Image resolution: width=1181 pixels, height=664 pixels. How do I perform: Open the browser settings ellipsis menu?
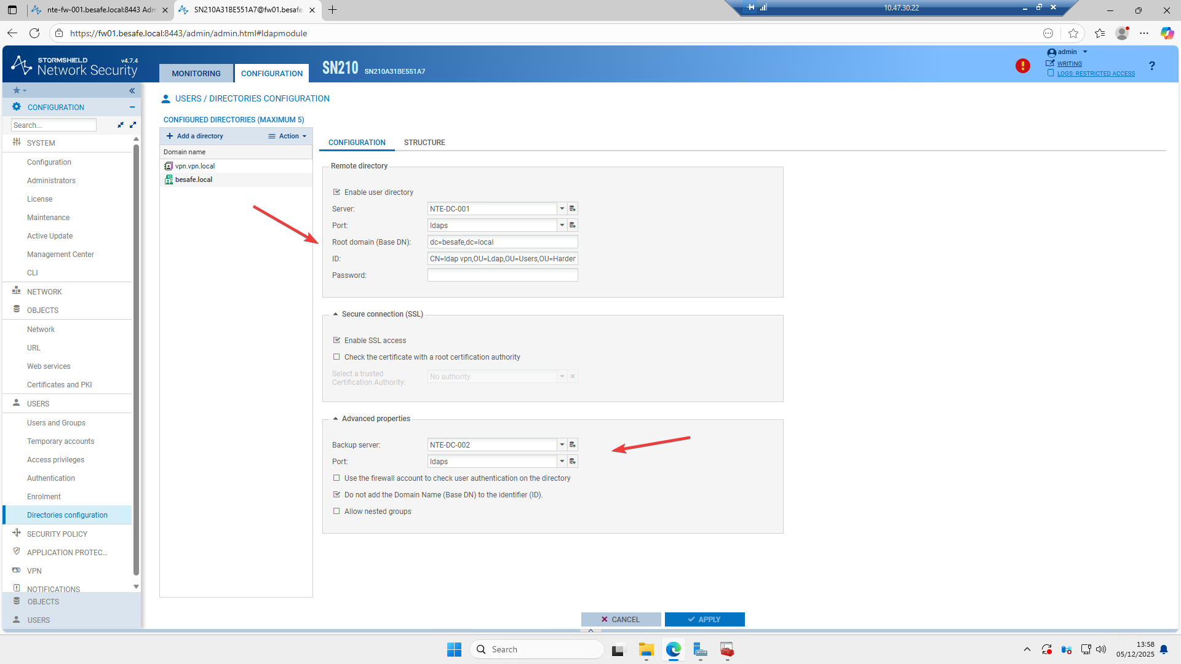point(1144,33)
